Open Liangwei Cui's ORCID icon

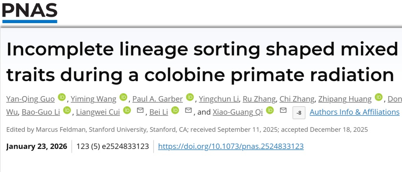coord(127,111)
